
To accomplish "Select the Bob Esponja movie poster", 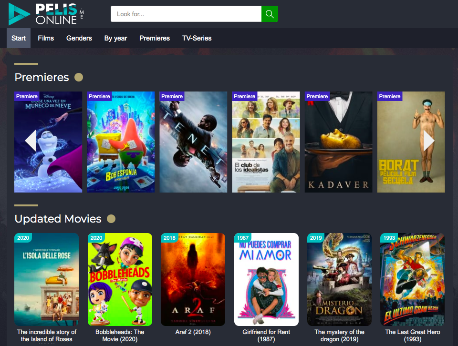I will pyautogui.click(x=121, y=143).
